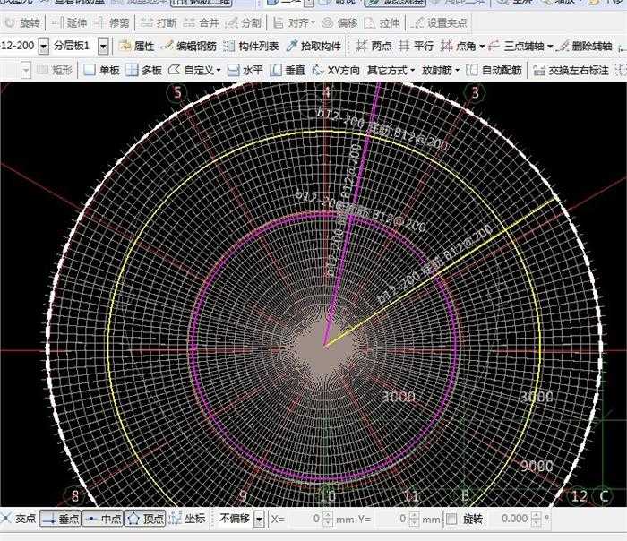Open the 不偏移 offset mode dropdown
This screenshot has width=627, height=541.
(259, 519)
